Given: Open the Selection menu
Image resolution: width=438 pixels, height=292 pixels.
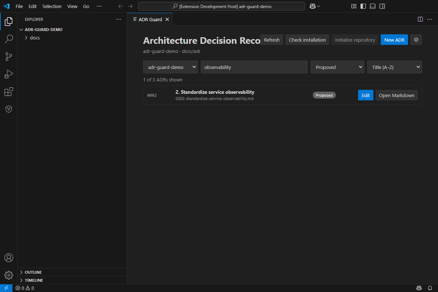Looking at the screenshot, I should point(52,6).
